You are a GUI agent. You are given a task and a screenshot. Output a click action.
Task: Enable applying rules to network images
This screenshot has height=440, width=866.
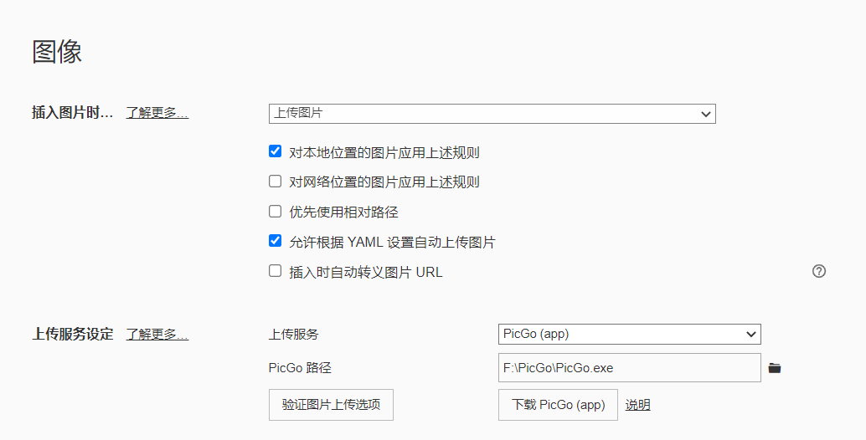pyautogui.click(x=275, y=182)
